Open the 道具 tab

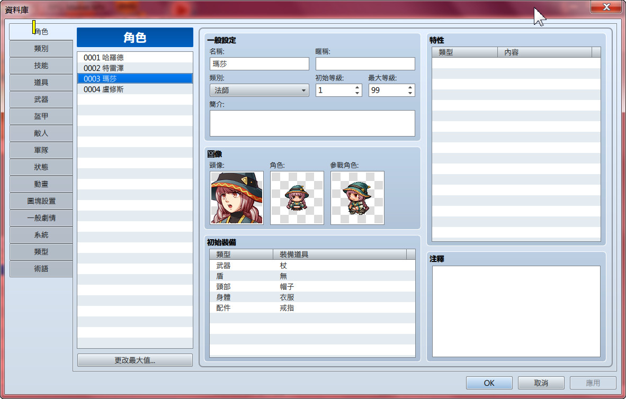coord(41,83)
